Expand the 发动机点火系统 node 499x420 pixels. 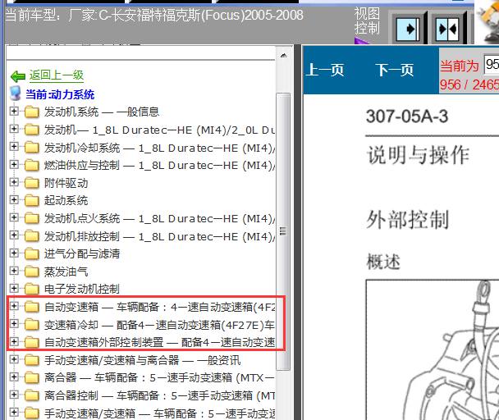[x=14, y=217]
